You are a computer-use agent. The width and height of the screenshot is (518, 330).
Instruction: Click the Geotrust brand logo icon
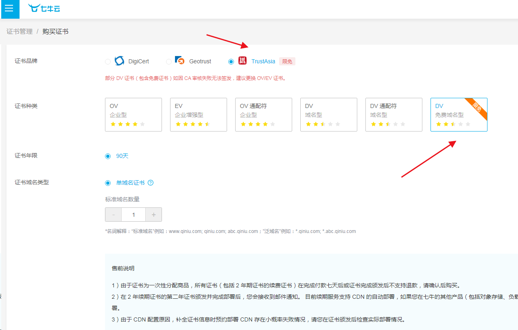180,60
